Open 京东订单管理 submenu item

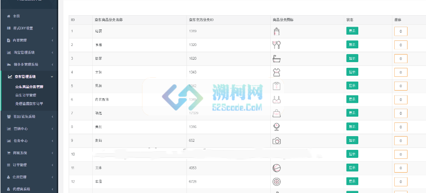tap(26, 95)
